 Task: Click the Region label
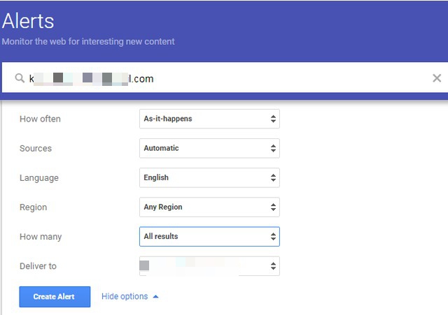click(34, 207)
